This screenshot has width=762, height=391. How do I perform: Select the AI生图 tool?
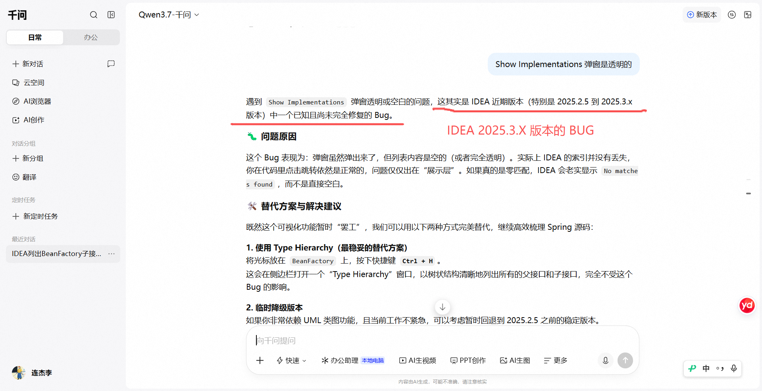515,360
